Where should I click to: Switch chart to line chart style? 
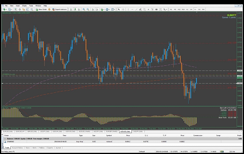[79, 9]
